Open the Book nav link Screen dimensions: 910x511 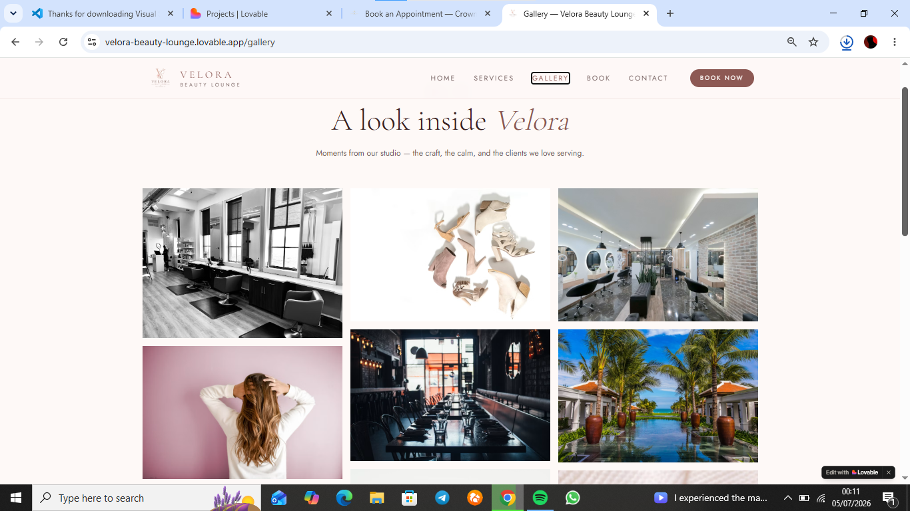pyautogui.click(x=598, y=78)
